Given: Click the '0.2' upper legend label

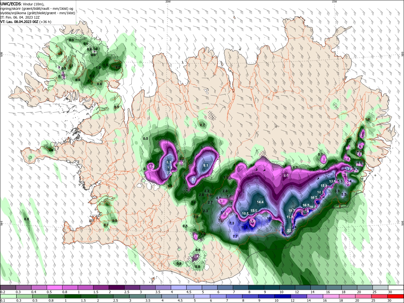Looking at the screenshot, I should [x=3, y=292].
